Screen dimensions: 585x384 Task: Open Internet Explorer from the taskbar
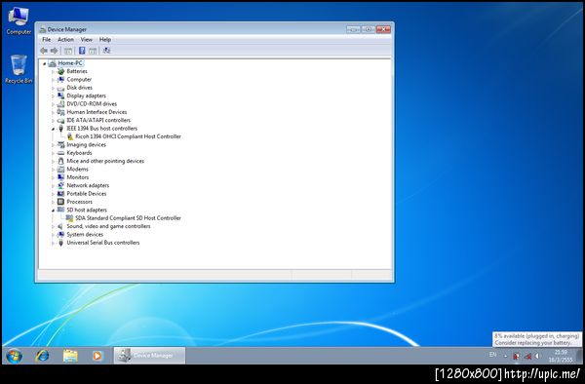pos(42,356)
